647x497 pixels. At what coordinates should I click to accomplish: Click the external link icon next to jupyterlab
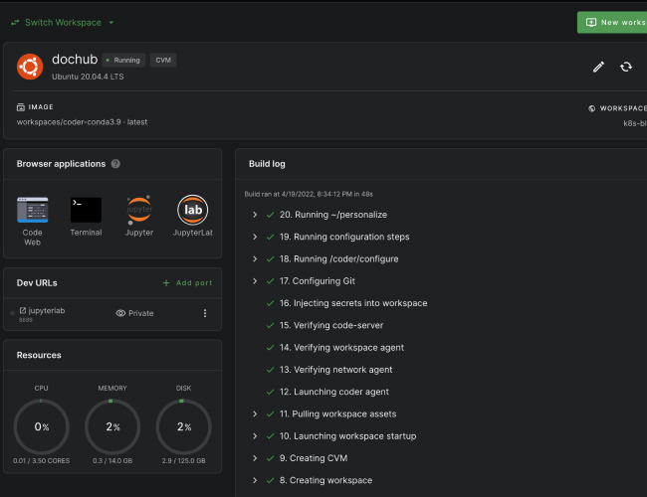23,310
